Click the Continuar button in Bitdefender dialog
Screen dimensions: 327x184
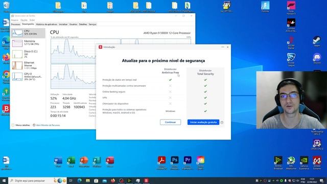170,122
